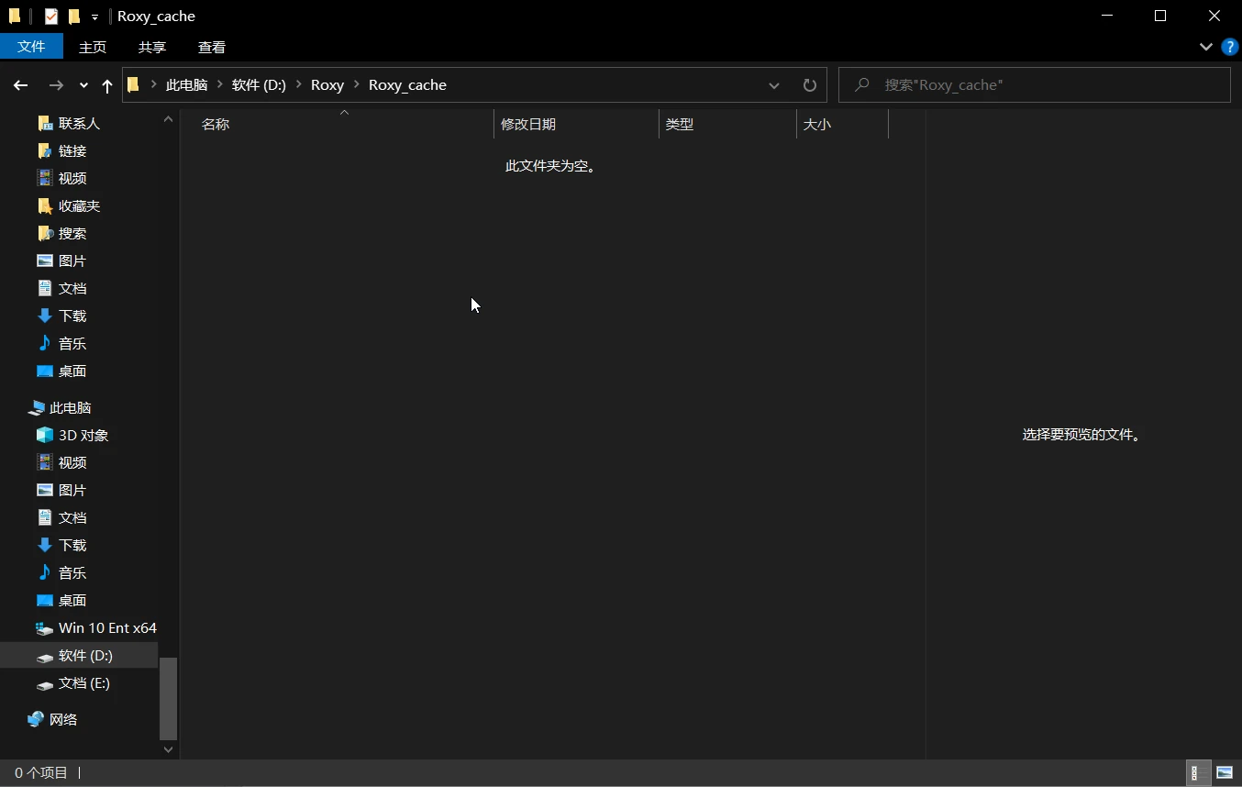Open 3D 对象 folder in sidebar
Screen dimensions: 1242x787
(83, 435)
